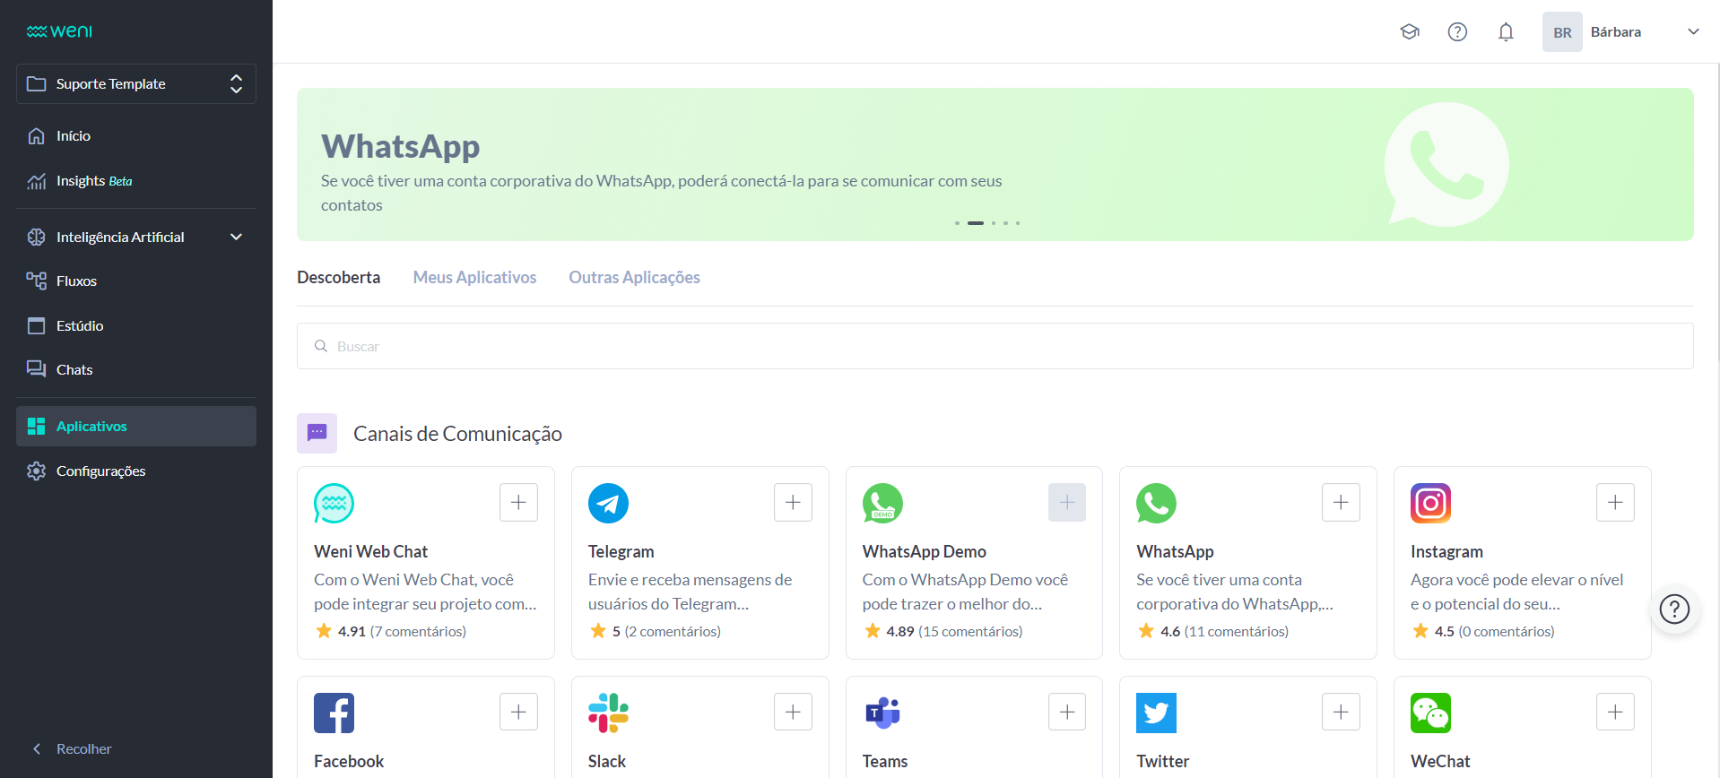Open the help question mark icon in header
The width and height of the screenshot is (1720, 778).
coord(1457,32)
